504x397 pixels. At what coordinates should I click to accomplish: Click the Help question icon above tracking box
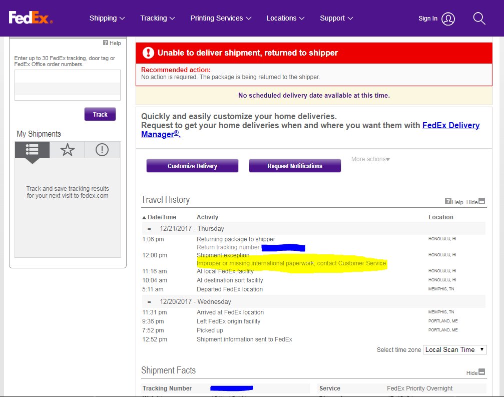click(106, 43)
